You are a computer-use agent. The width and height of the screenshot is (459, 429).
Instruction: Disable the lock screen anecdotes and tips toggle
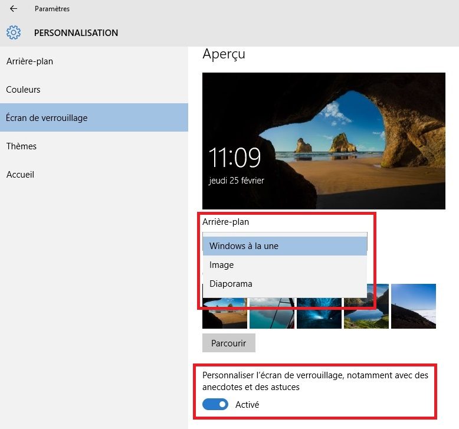click(215, 405)
